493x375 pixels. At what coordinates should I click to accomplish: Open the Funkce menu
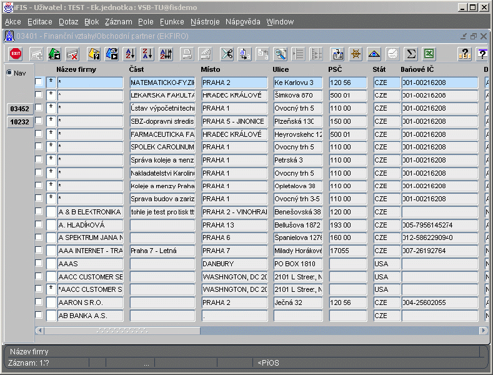(172, 22)
